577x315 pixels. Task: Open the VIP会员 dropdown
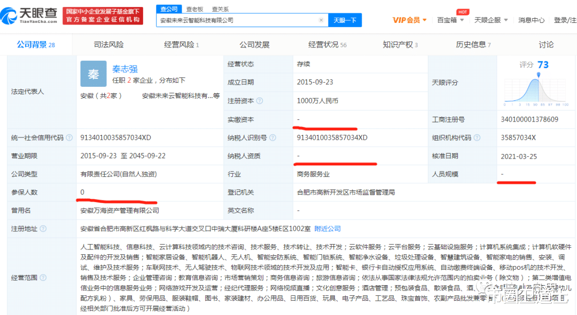(x=408, y=20)
